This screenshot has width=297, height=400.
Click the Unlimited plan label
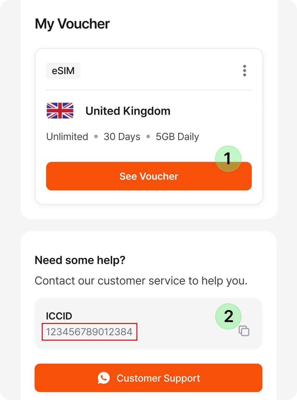67,136
